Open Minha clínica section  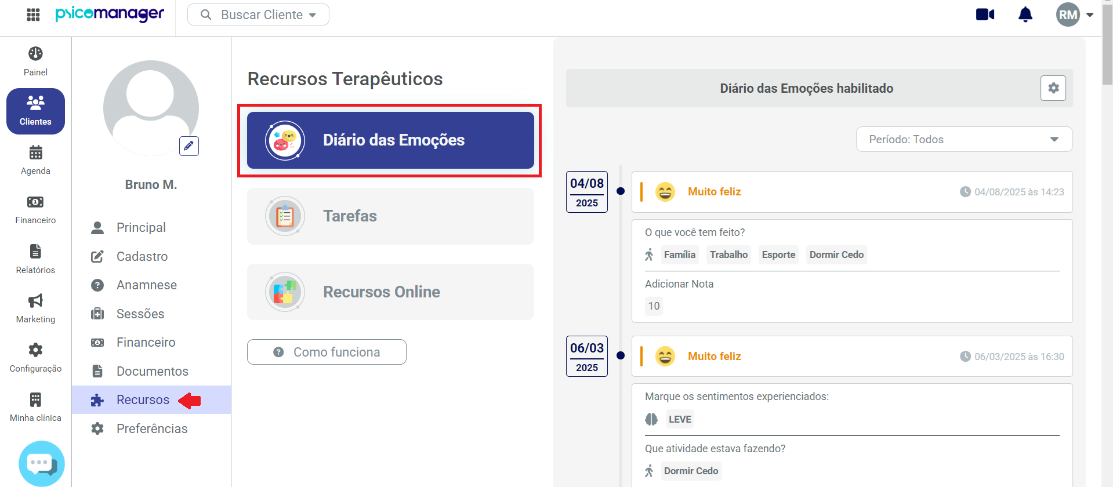(x=35, y=407)
